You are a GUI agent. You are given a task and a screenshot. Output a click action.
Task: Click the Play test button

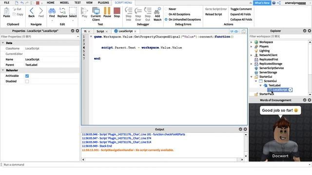click(x=84, y=12)
